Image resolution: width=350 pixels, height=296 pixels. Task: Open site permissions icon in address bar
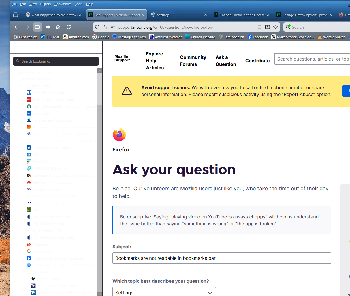[113, 27]
